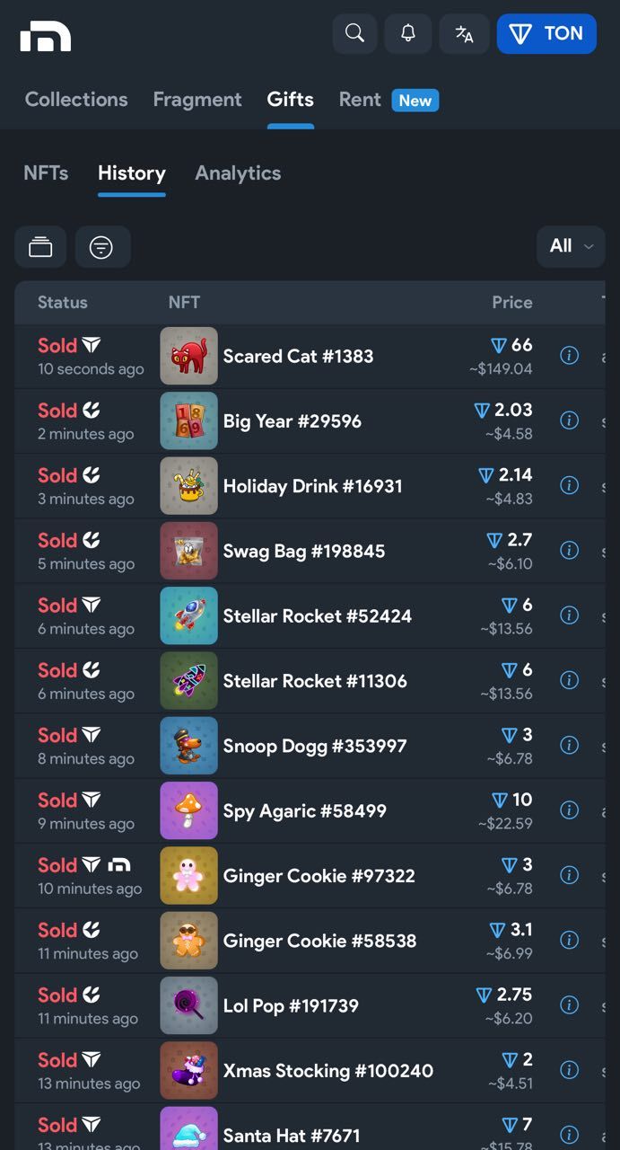This screenshot has height=1150, width=620.
Task: Click the info icon for Spy Agaric #58499
Action: click(569, 809)
